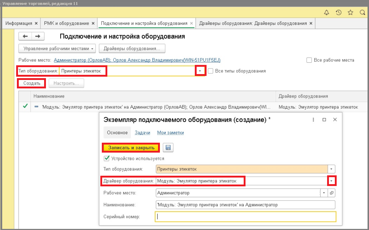Expand Драйвер оборудования dropdown arrow

pyautogui.click(x=332, y=181)
